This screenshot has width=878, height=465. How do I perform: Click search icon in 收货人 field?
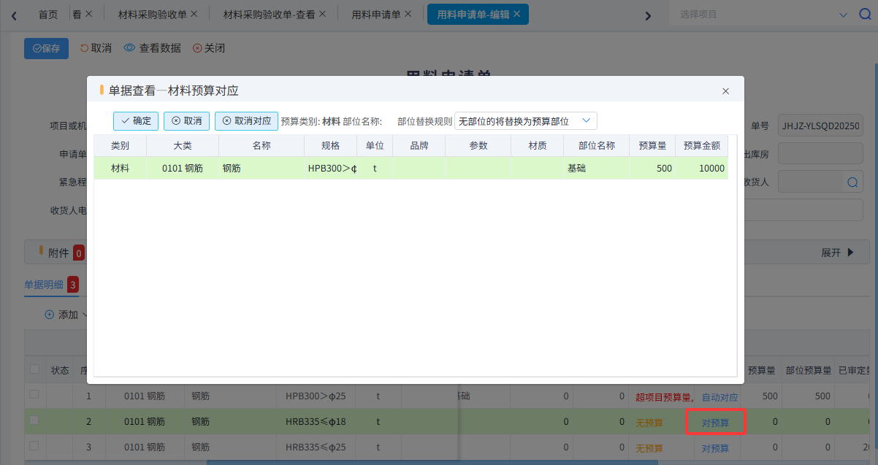(x=852, y=182)
